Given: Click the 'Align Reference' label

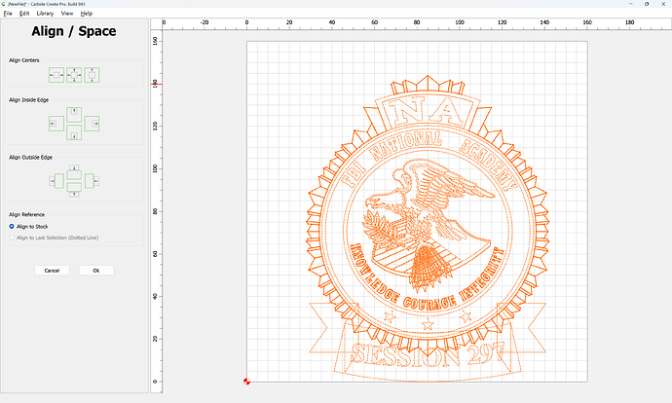Looking at the screenshot, I should pyautogui.click(x=26, y=214).
